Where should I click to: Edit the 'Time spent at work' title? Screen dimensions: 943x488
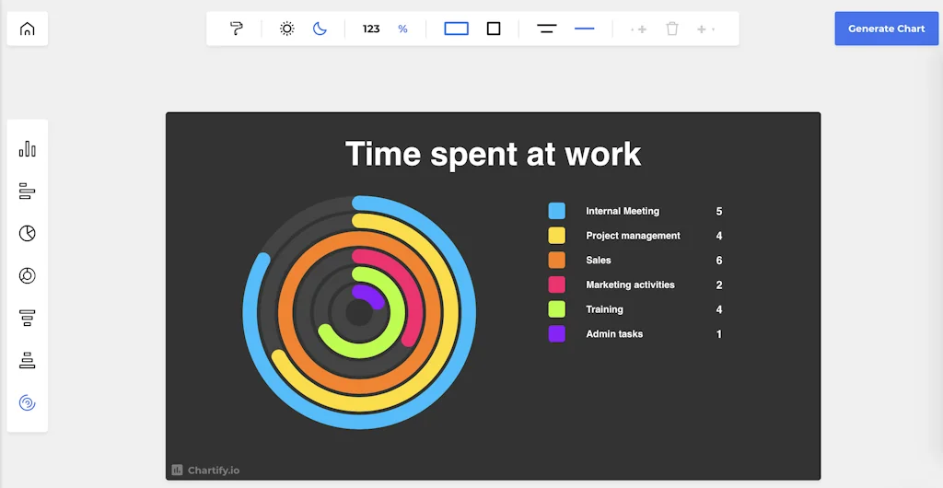click(x=494, y=154)
